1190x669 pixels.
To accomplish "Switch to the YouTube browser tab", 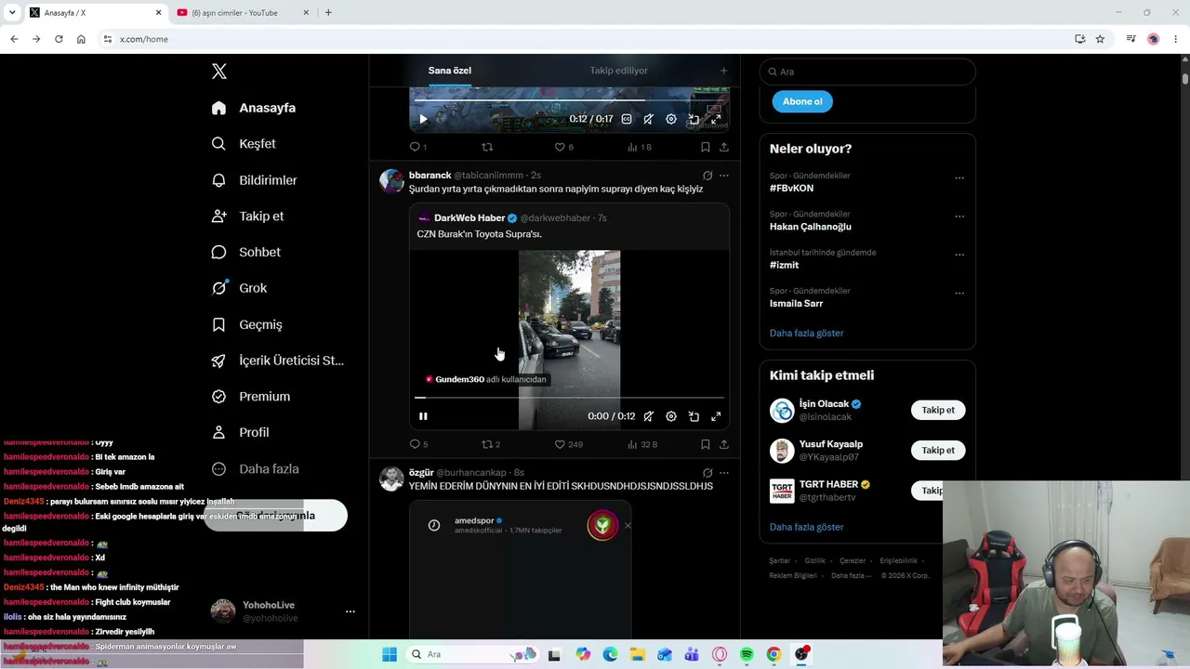I will click(245, 12).
